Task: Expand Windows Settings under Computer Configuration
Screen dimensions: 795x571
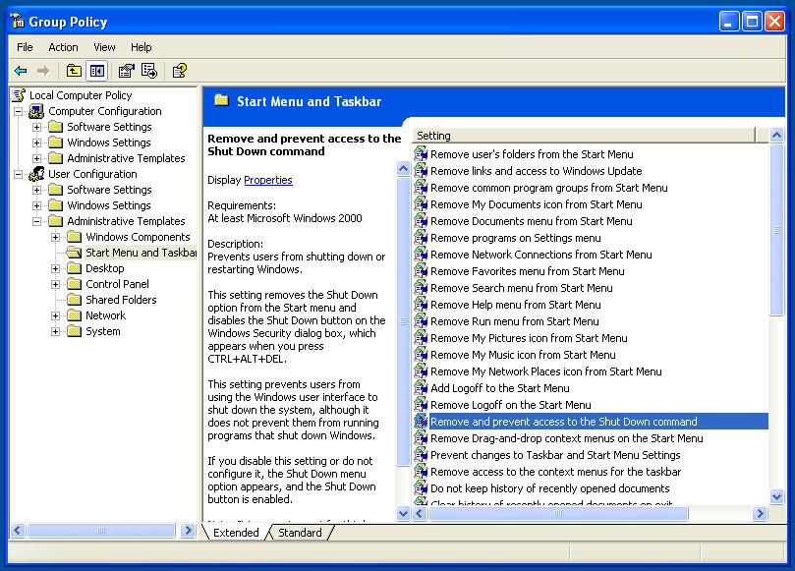Action: click(x=37, y=143)
